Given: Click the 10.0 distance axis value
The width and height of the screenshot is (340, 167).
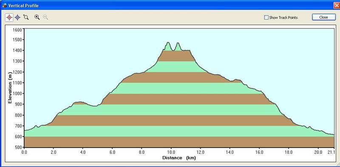Looking at the screenshot, I should pos(171,152).
